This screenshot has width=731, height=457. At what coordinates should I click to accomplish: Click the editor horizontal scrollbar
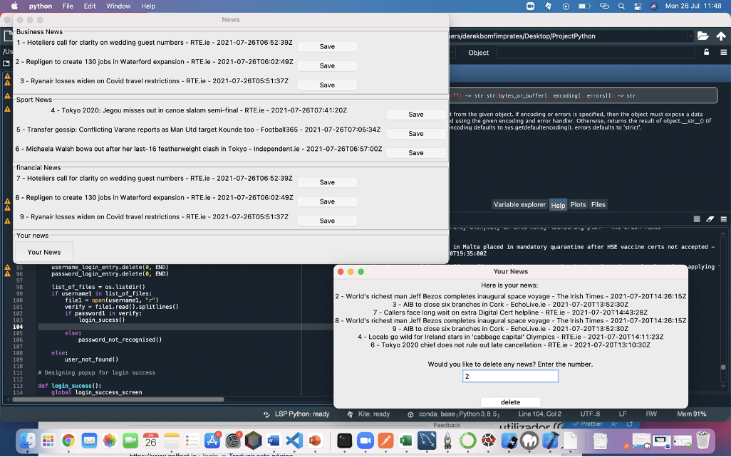(118, 399)
